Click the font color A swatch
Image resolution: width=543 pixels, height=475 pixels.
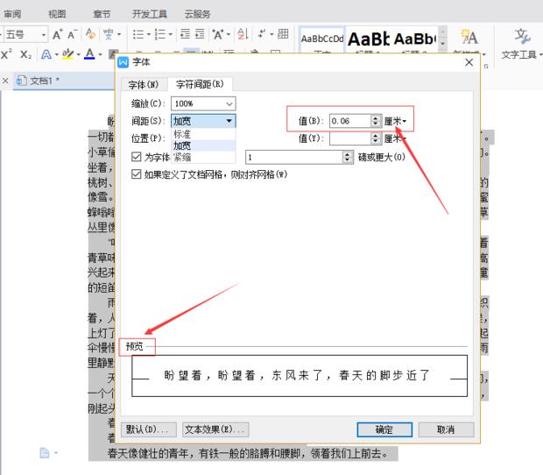coord(89,54)
